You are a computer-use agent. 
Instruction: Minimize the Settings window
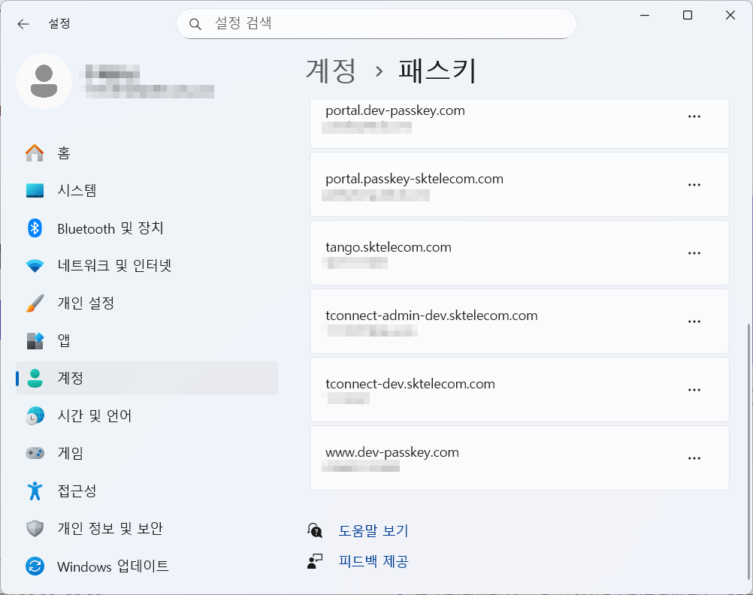click(645, 15)
